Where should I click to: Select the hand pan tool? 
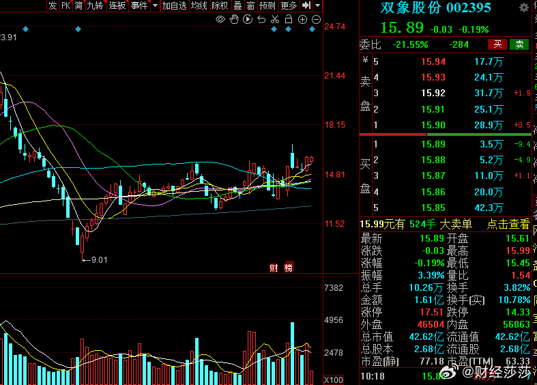pos(234,19)
